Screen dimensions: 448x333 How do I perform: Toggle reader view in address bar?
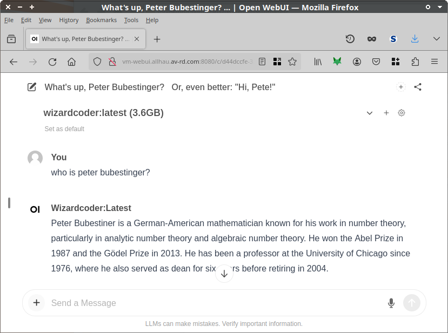[x=262, y=62]
